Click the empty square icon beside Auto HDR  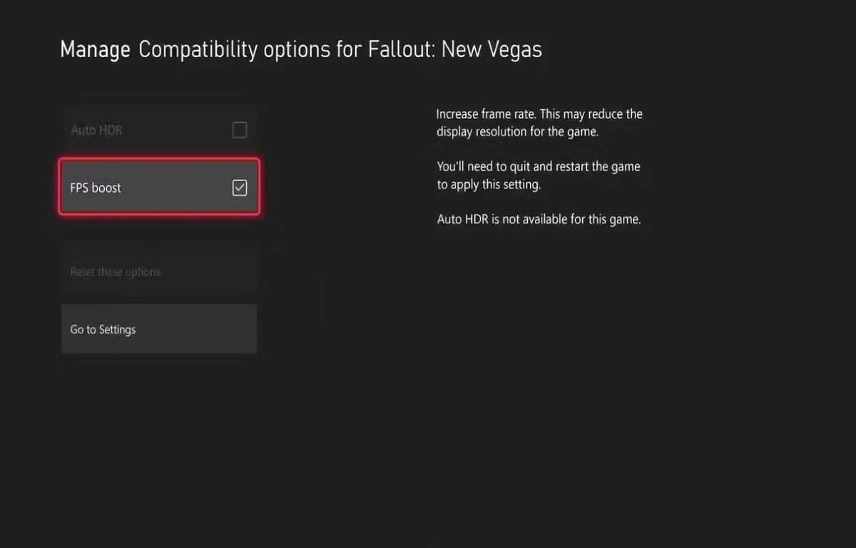tap(240, 130)
